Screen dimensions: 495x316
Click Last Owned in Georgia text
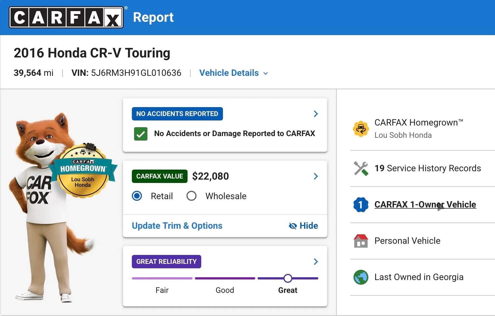click(419, 277)
